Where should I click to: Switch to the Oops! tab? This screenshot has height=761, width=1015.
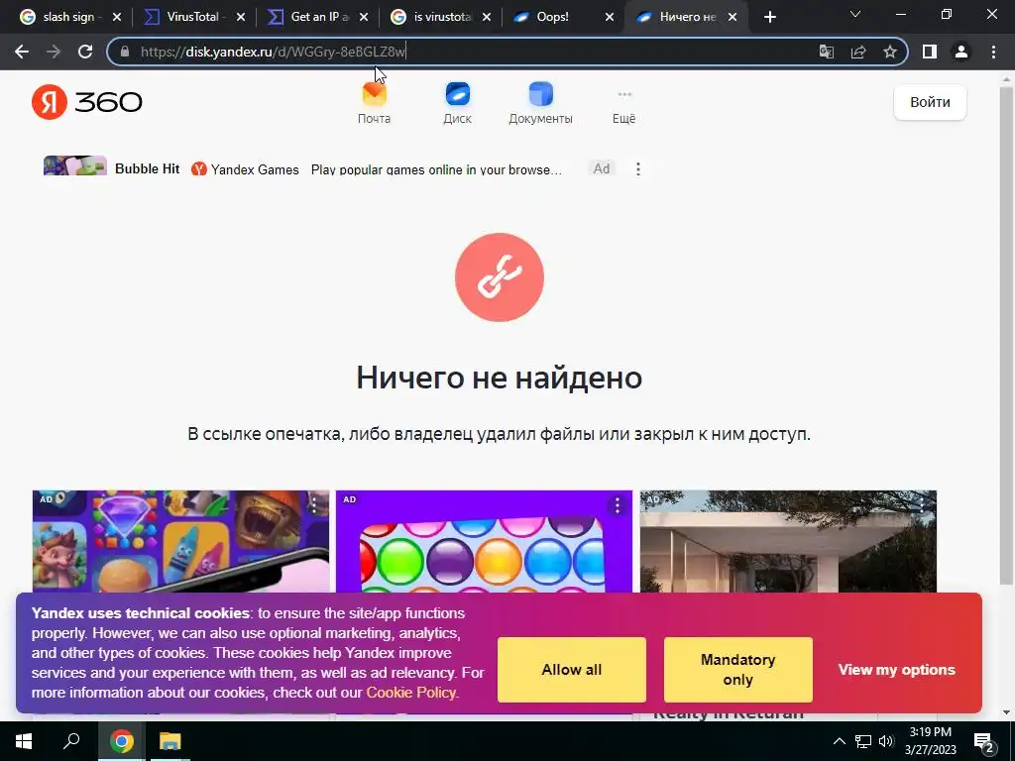[x=561, y=17]
